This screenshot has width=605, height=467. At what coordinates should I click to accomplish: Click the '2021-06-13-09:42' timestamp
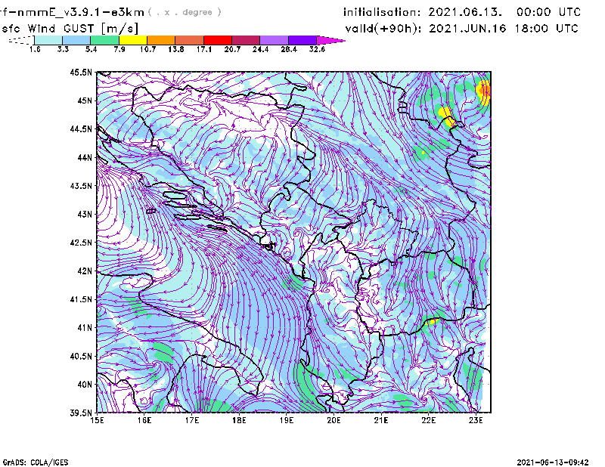553,462
